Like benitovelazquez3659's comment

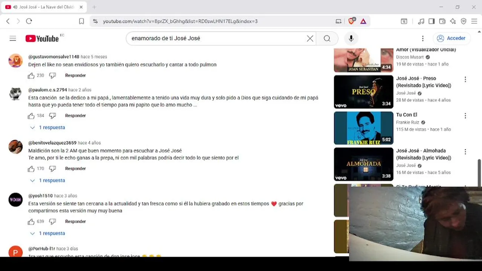point(31,169)
